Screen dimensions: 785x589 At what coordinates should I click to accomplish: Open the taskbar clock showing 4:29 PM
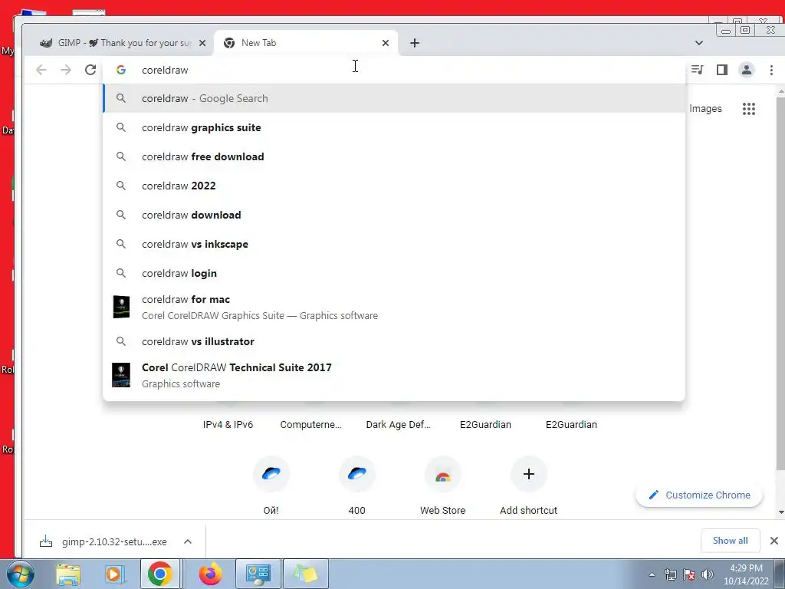(x=746, y=574)
